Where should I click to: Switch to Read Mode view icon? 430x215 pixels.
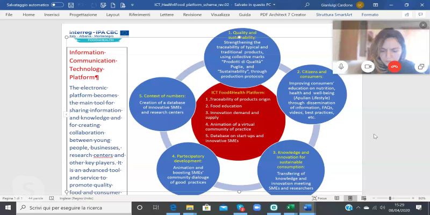(337, 198)
